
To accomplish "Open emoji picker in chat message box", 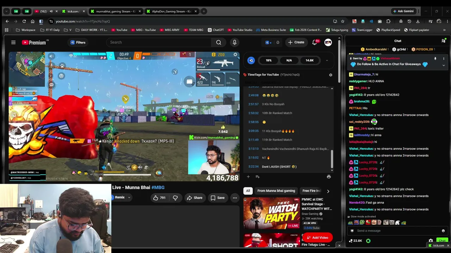I will point(443,231).
